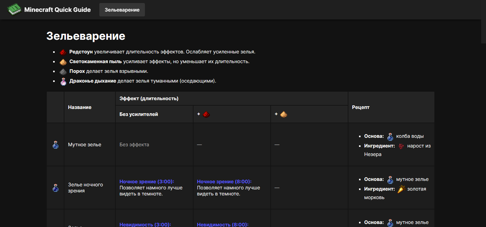The width and height of the screenshot is (486, 227).
Task: Click the Невидимость (3:00) effect title
Action: click(145, 225)
